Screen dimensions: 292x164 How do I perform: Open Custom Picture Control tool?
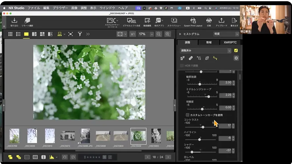(x=112, y=22)
